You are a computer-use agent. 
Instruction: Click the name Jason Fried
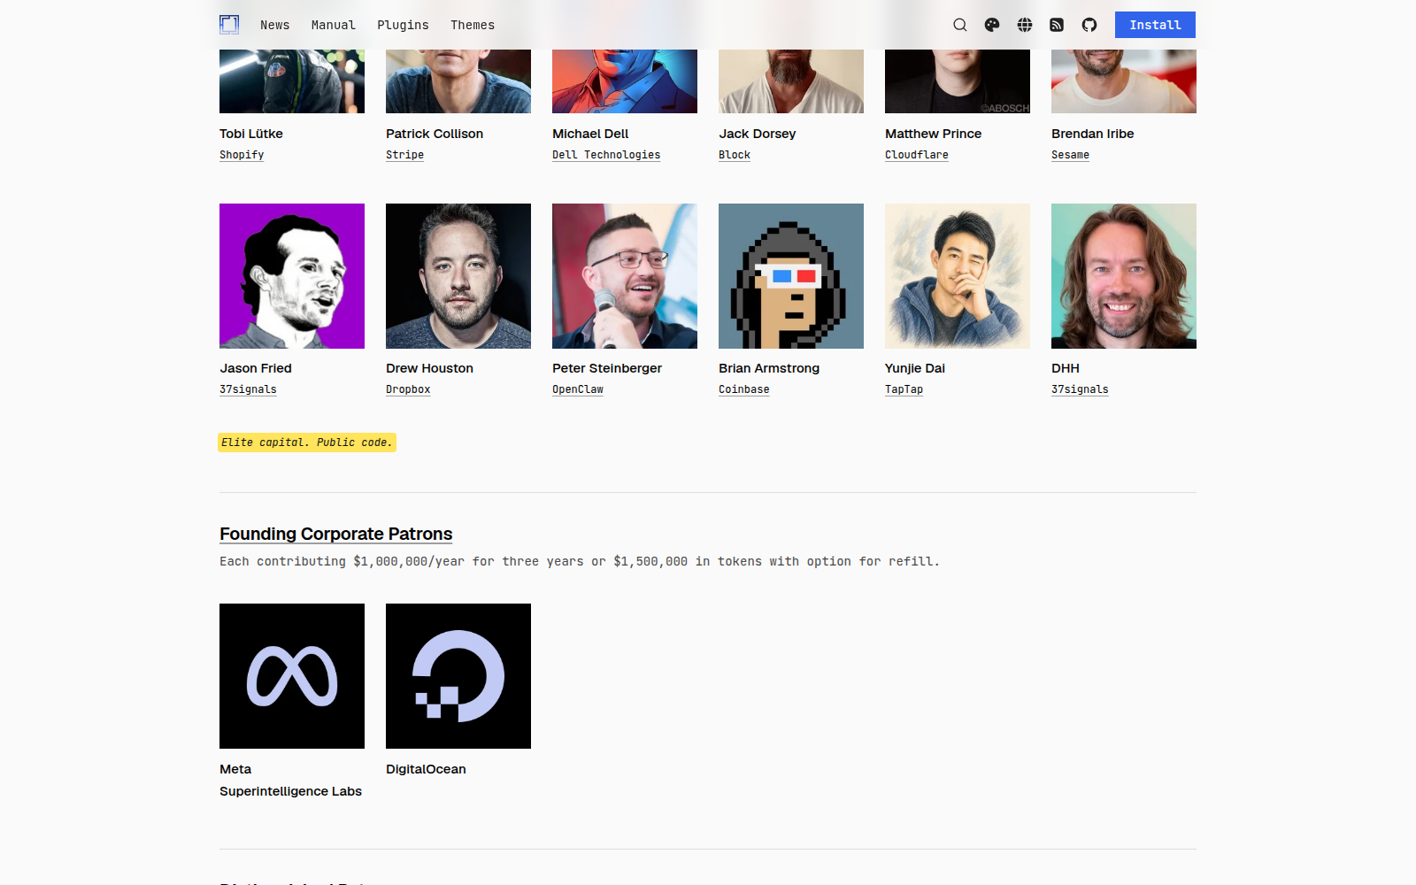(x=256, y=368)
